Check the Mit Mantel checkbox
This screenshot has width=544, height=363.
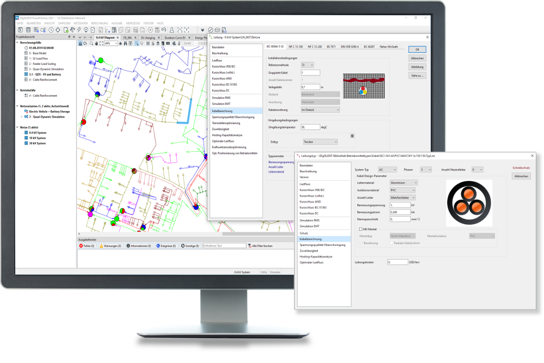click(x=361, y=229)
